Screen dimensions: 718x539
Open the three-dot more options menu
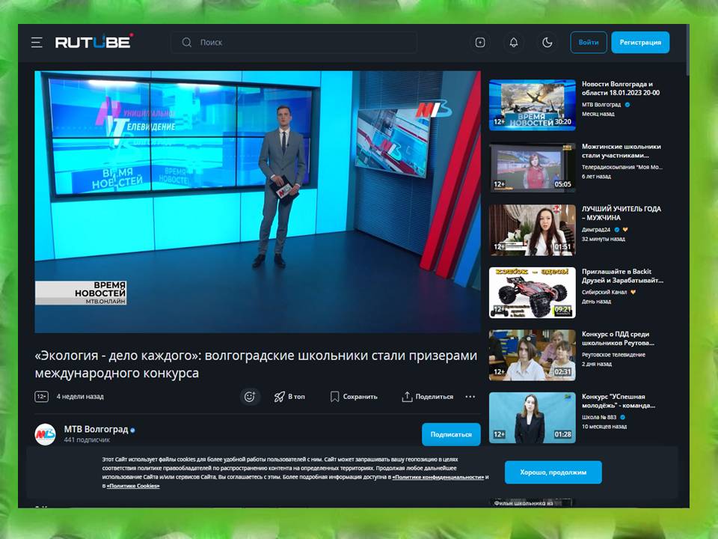pos(470,397)
